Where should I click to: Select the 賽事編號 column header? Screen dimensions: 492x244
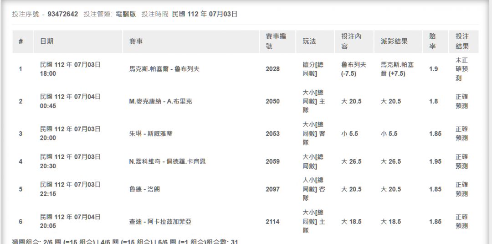(276, 41)
